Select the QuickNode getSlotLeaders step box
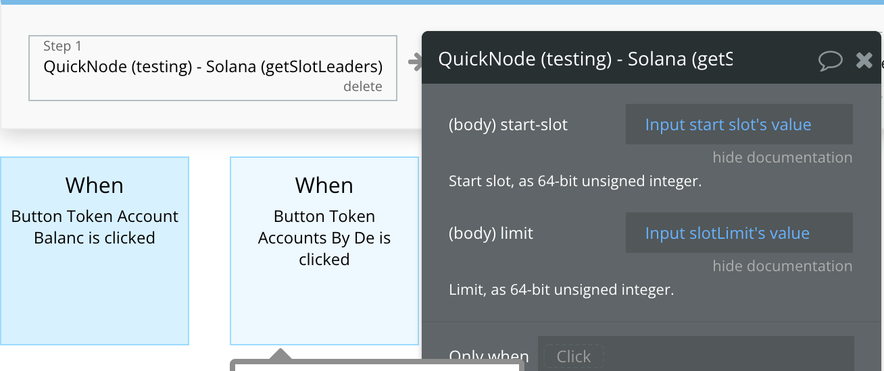 [213, 67]
